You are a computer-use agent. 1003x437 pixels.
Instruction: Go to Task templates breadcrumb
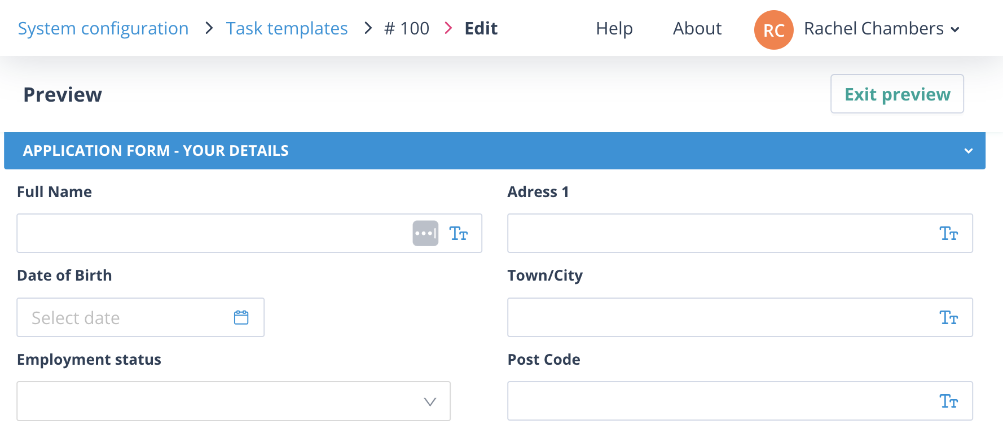(287, 28)
